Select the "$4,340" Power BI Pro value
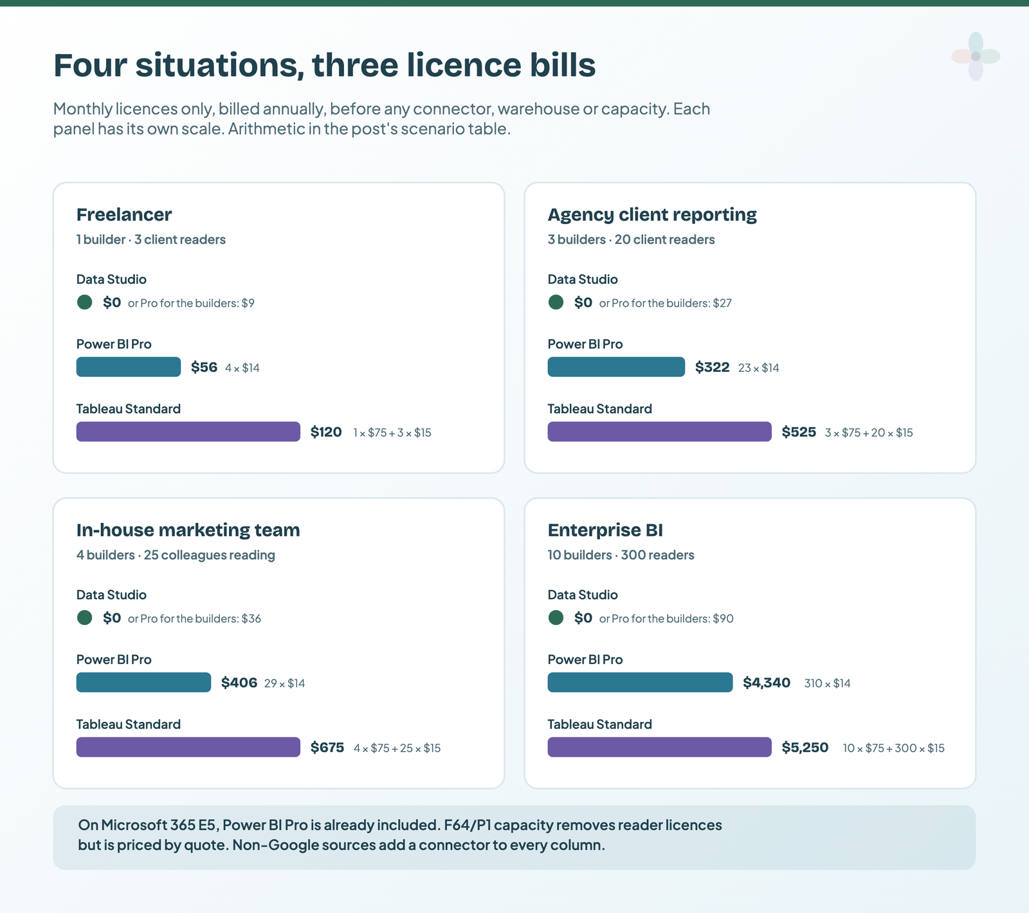 (x=767, y=683)
